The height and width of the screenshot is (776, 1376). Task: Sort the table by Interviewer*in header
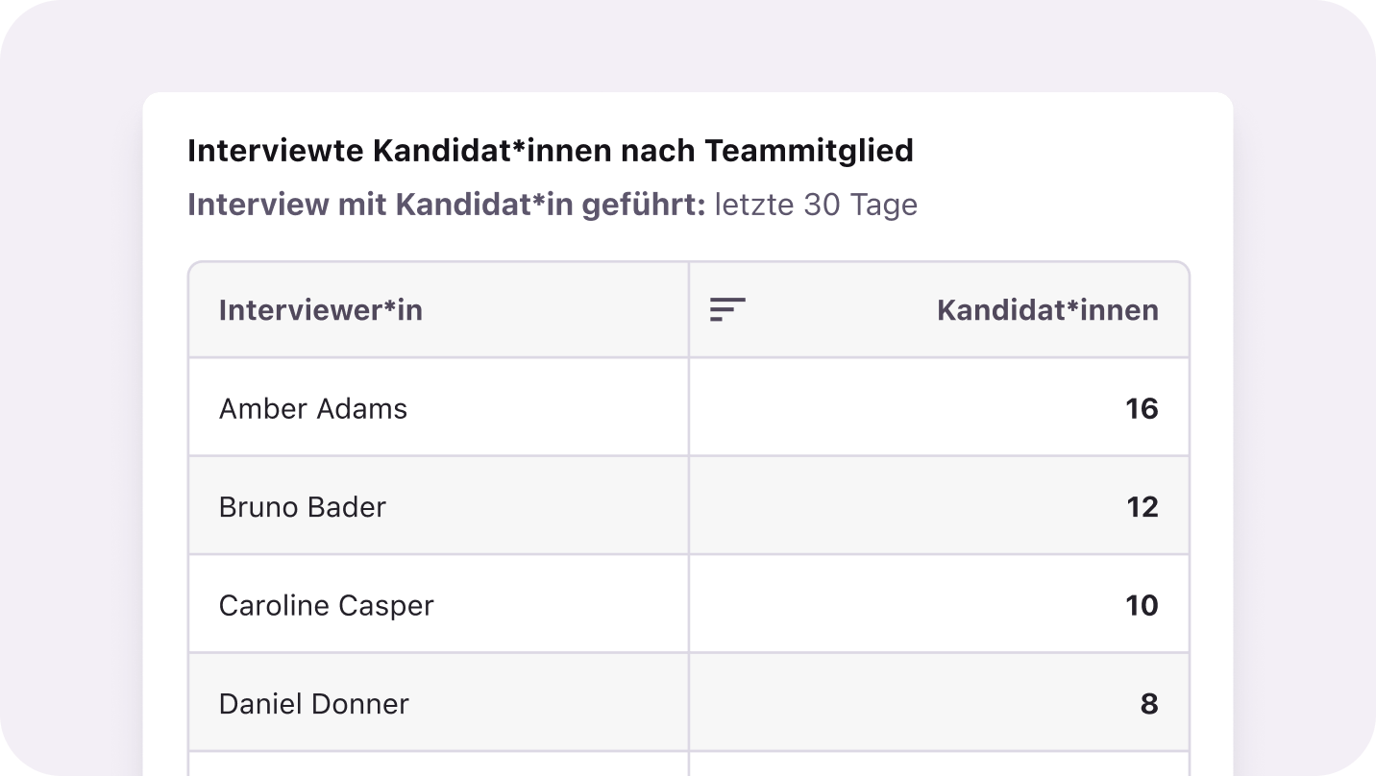(x=320, y=310)
